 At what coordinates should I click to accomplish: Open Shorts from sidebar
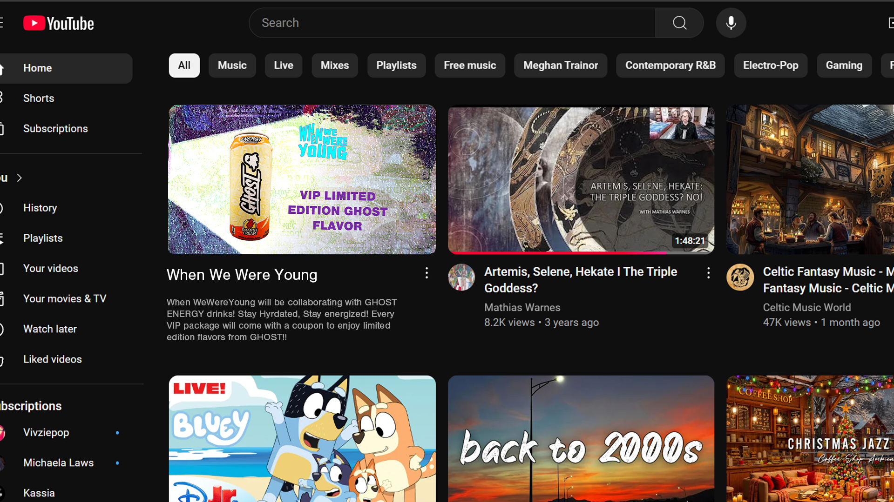[65, 99]
